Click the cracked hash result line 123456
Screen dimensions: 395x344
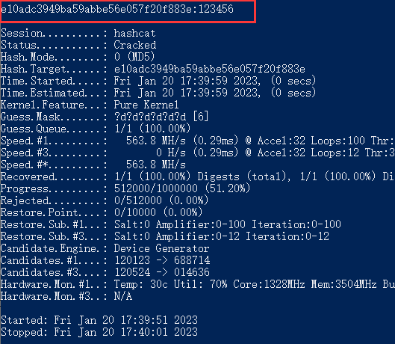click(x=117, y=9)
